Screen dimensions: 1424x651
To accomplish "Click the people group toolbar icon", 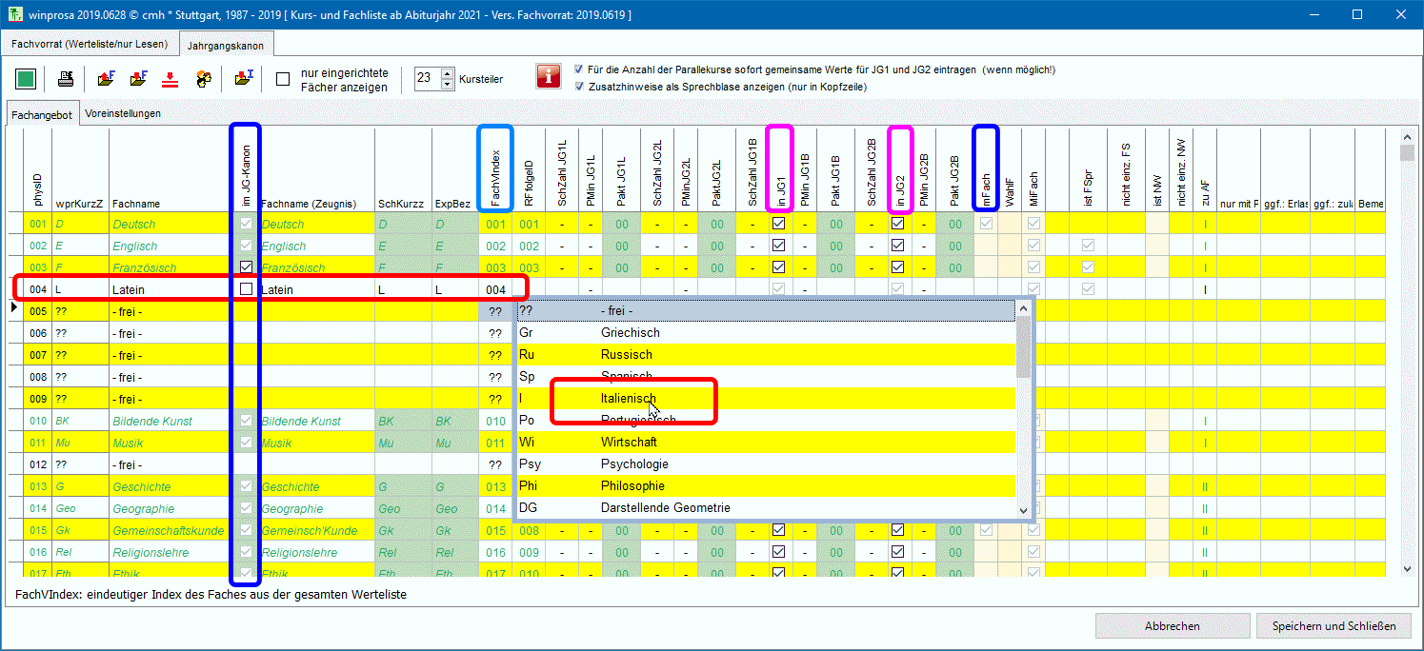I will pyautogui.click(x=203, y=79).
